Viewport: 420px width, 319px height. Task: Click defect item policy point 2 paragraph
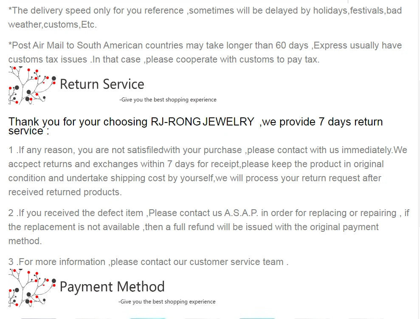click(208, 227)
